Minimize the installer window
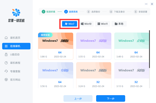Screen dimensions: 156x103 coord(146,4)
